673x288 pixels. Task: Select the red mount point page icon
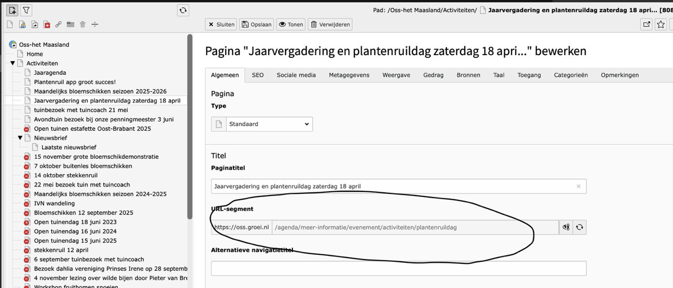coord(46,25)
